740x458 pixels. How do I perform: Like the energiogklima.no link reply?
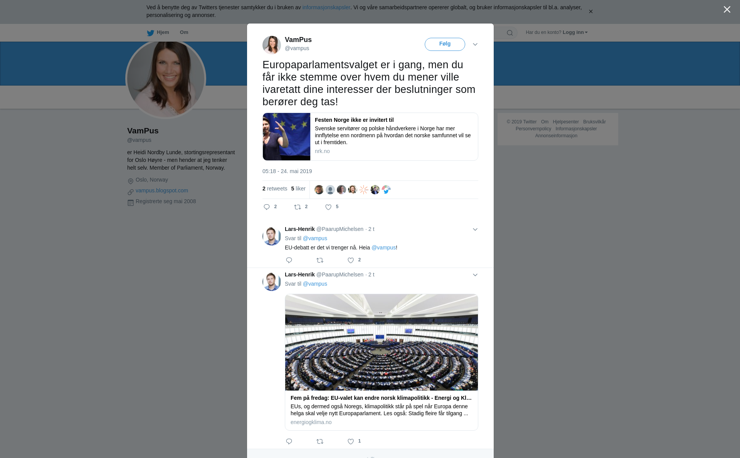351,441
